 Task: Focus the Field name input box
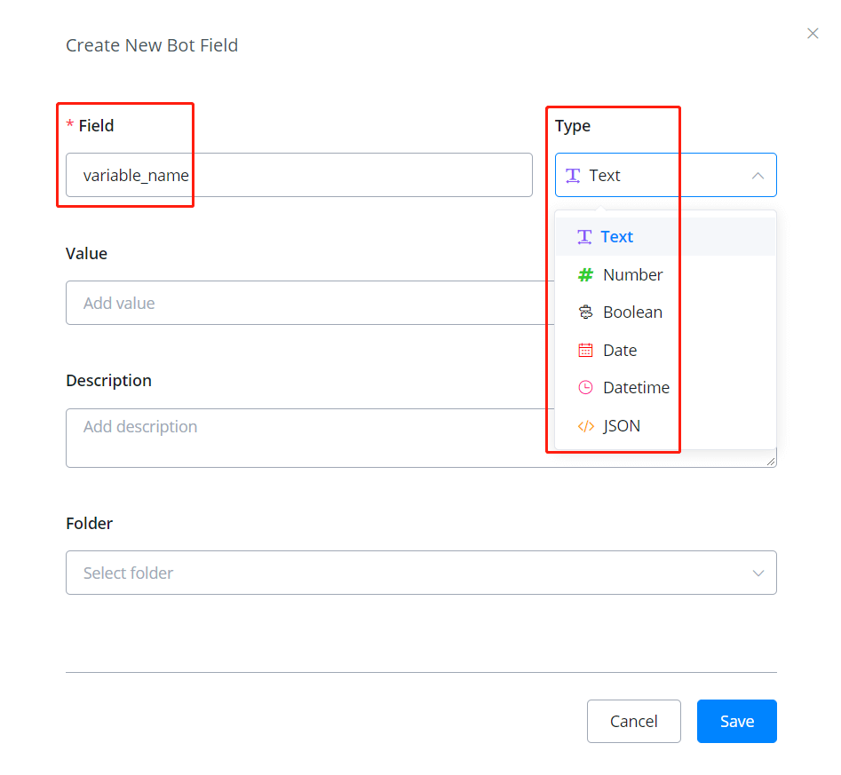click(298, 176)
